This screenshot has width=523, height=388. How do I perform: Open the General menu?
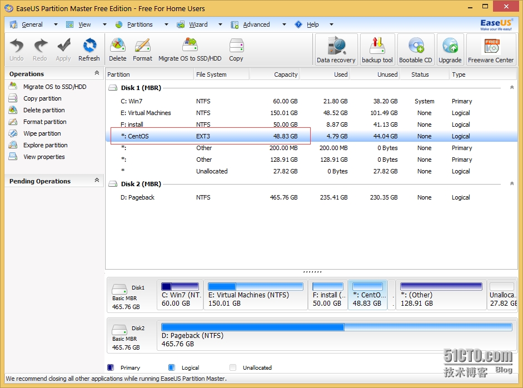32,24
